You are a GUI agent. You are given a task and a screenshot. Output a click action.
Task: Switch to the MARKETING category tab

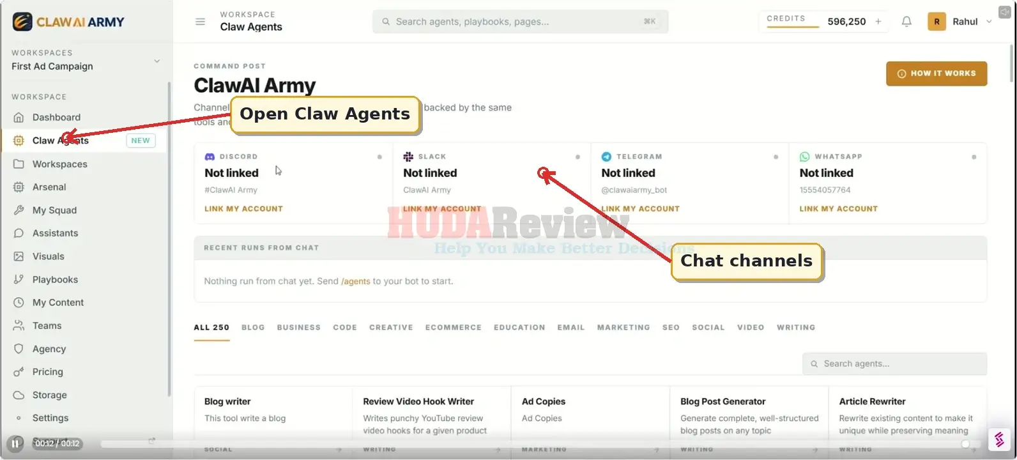(x=623, y=328)
